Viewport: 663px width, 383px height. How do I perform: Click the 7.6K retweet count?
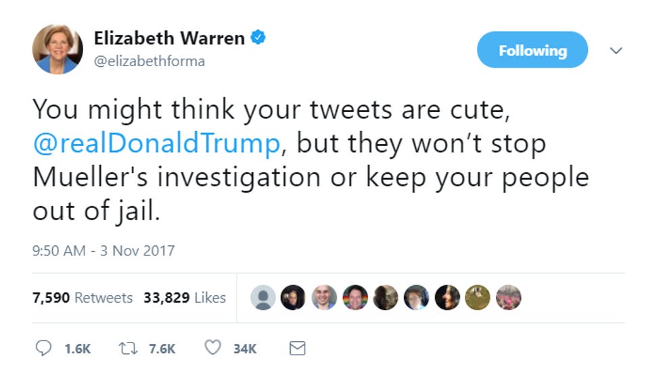tap(162, 349)
